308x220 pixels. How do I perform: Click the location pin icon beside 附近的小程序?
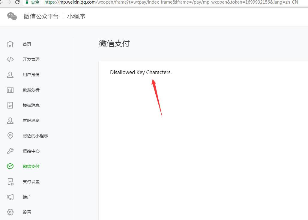pos(10,136)
